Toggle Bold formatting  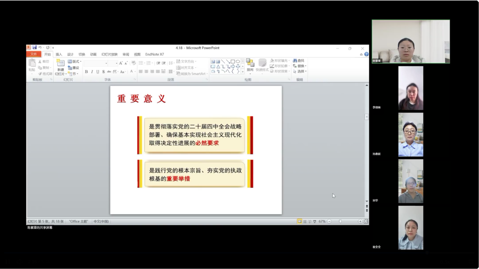click(x=86, y=72)
